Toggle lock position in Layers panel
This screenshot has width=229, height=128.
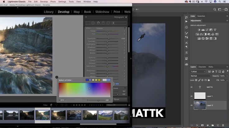click(x=203, y=80)
